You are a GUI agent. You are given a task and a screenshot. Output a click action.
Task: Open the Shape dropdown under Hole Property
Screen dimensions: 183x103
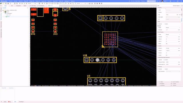point(173,34)
